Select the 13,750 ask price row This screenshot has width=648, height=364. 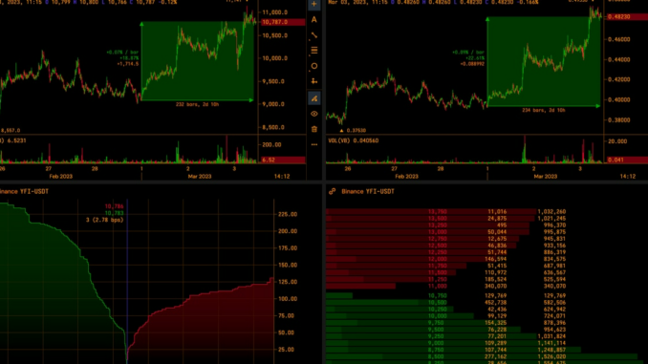[x=446, y=211]
